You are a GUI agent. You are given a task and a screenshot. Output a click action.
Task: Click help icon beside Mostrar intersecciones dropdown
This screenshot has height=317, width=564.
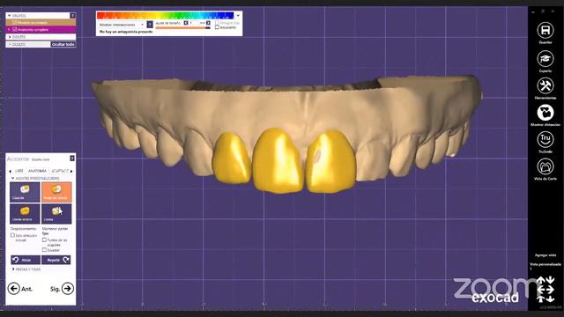tap(150, 24)
